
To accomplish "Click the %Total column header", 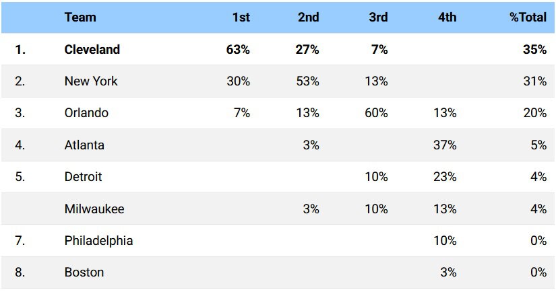I will [x=528, y=17].
